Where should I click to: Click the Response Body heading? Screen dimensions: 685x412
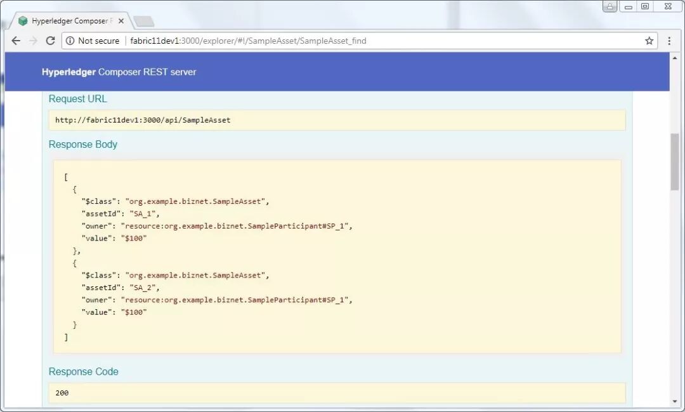click(83, 144)
